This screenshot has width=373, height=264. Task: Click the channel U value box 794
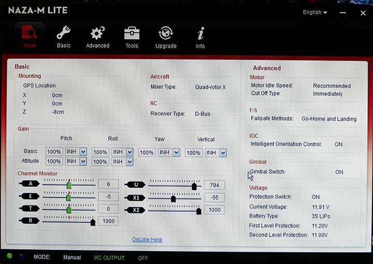[214, 185]
